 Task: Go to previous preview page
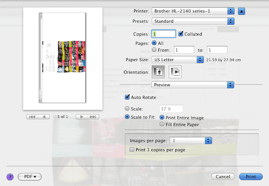pos(44,117)
